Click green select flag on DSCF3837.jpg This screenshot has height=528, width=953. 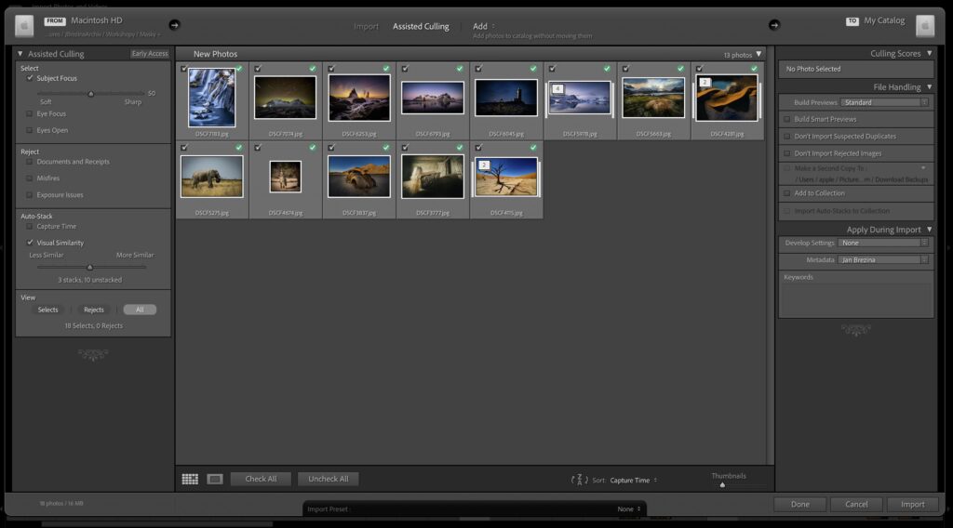(x=386, y=148)
